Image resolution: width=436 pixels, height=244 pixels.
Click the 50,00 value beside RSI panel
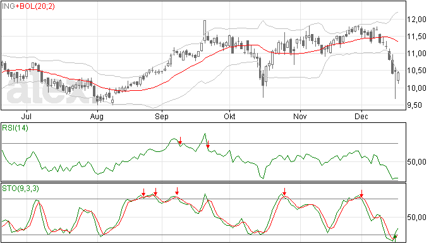(x=416, y=162)
